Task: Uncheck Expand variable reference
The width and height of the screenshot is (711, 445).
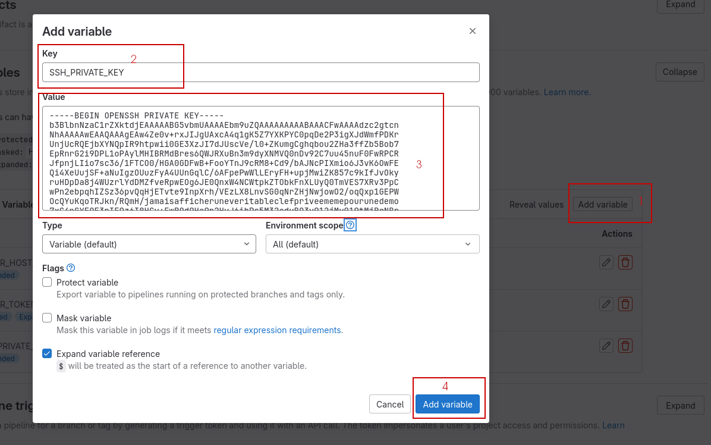Action: point(48,354)
